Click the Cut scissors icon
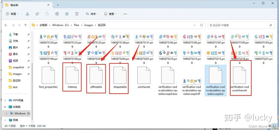Screen dimensions: 279x130 [x=27, y=14]
